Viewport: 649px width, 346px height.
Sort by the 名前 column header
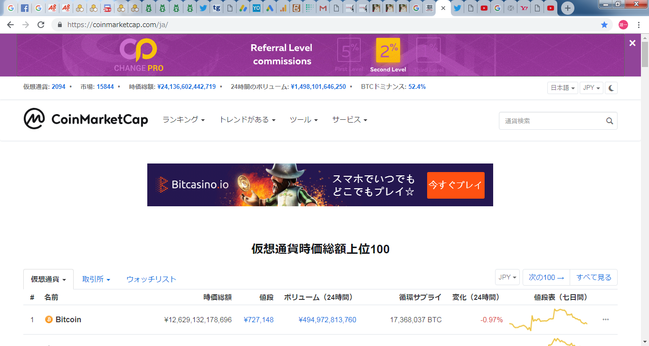click(51, 298)
